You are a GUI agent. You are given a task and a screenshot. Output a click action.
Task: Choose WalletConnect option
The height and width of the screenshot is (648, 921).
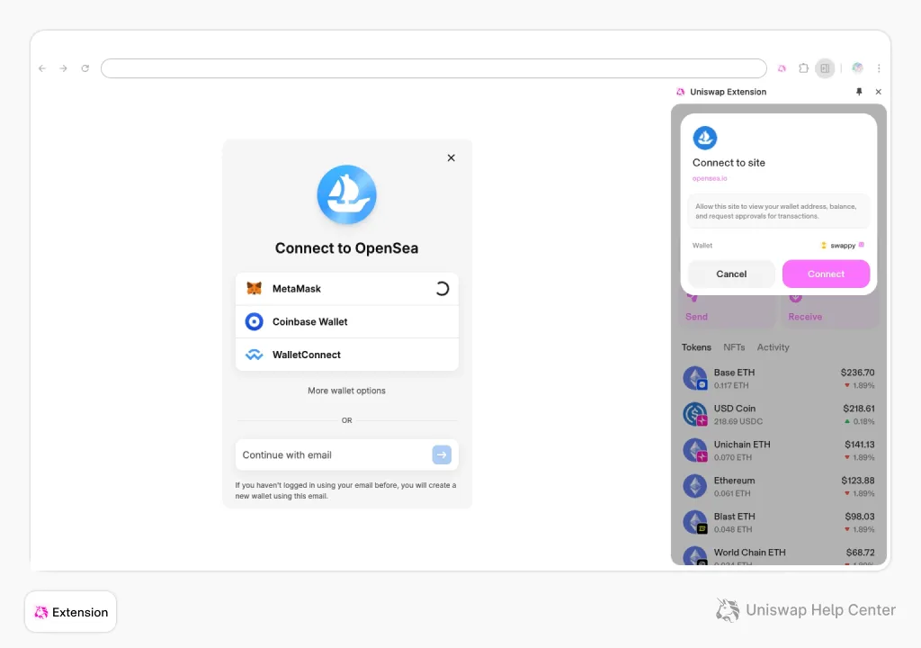(x=346, y=355)
